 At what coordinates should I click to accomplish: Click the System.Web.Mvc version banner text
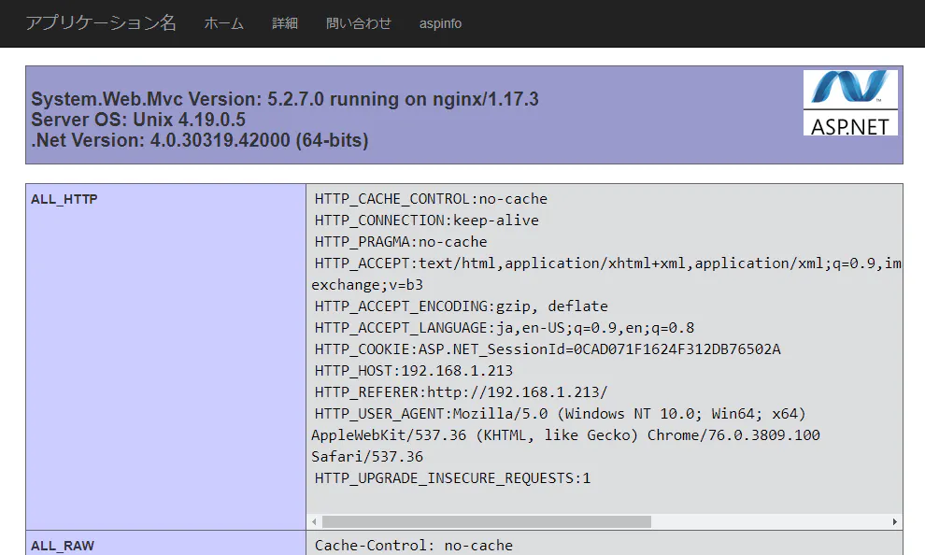point(285,98)
